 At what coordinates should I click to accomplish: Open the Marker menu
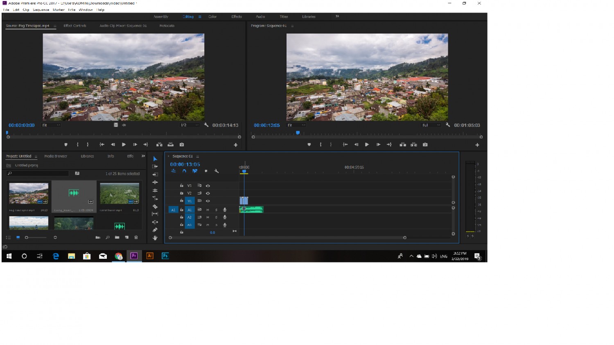pos(59,10)
